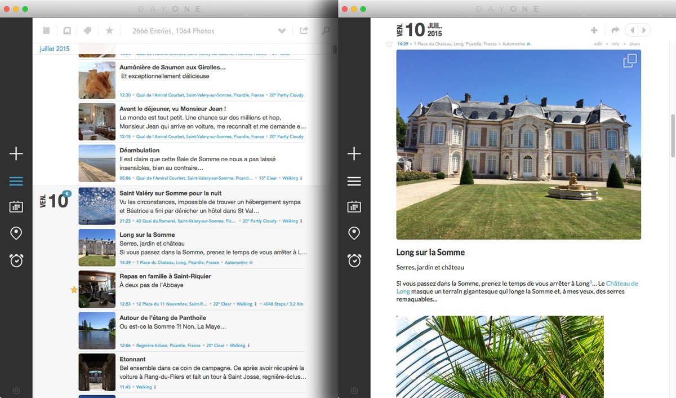Open reminders alarm icon in right window sidebar
676x398 pixels.
click(354, 260)
